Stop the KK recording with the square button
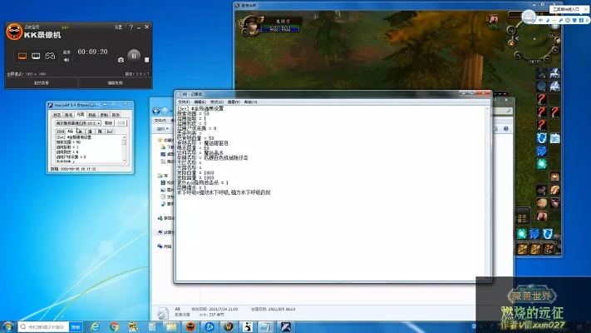This screenshot has height=333, width=591. 146,60
